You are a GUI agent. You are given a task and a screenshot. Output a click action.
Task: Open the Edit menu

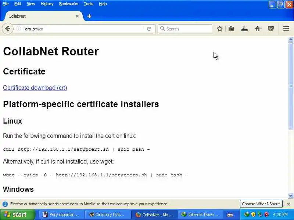point(18,4)
